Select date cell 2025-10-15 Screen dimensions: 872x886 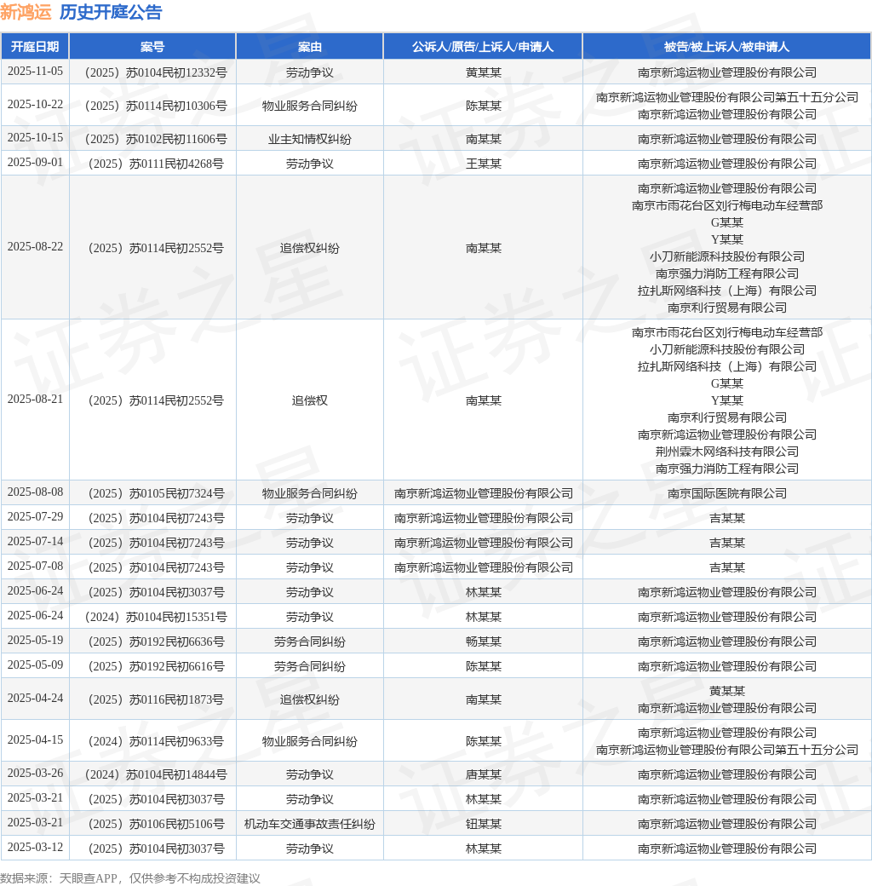(35, 138)
